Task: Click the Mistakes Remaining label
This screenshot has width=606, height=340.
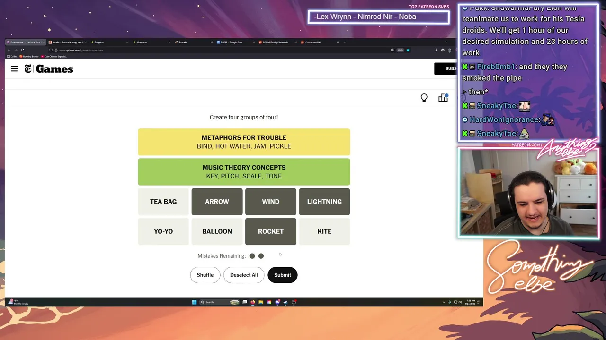Action: tap(222, 256)
